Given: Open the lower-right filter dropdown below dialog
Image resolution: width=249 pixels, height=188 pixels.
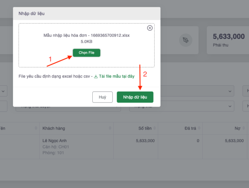Looking at the screenshot, I should [230, 106].
